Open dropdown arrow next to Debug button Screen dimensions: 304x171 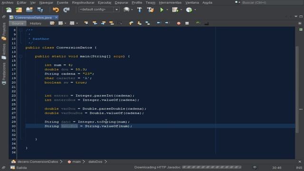coord(181,9)
